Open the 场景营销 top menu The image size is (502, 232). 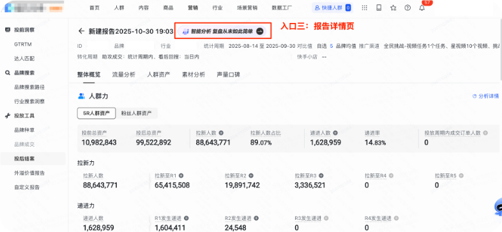pos(247,8)
